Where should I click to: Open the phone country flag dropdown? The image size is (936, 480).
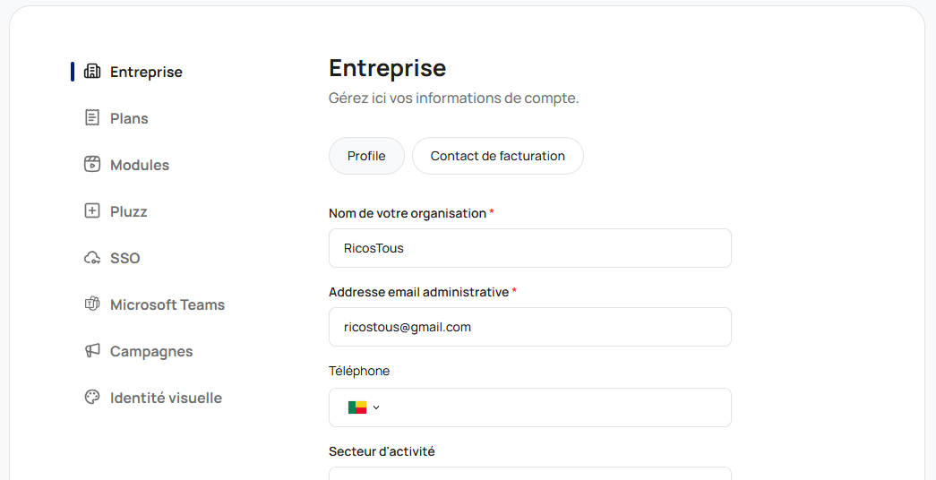(365, 407)
